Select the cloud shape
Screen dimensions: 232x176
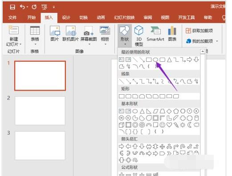tap(196, 125)
